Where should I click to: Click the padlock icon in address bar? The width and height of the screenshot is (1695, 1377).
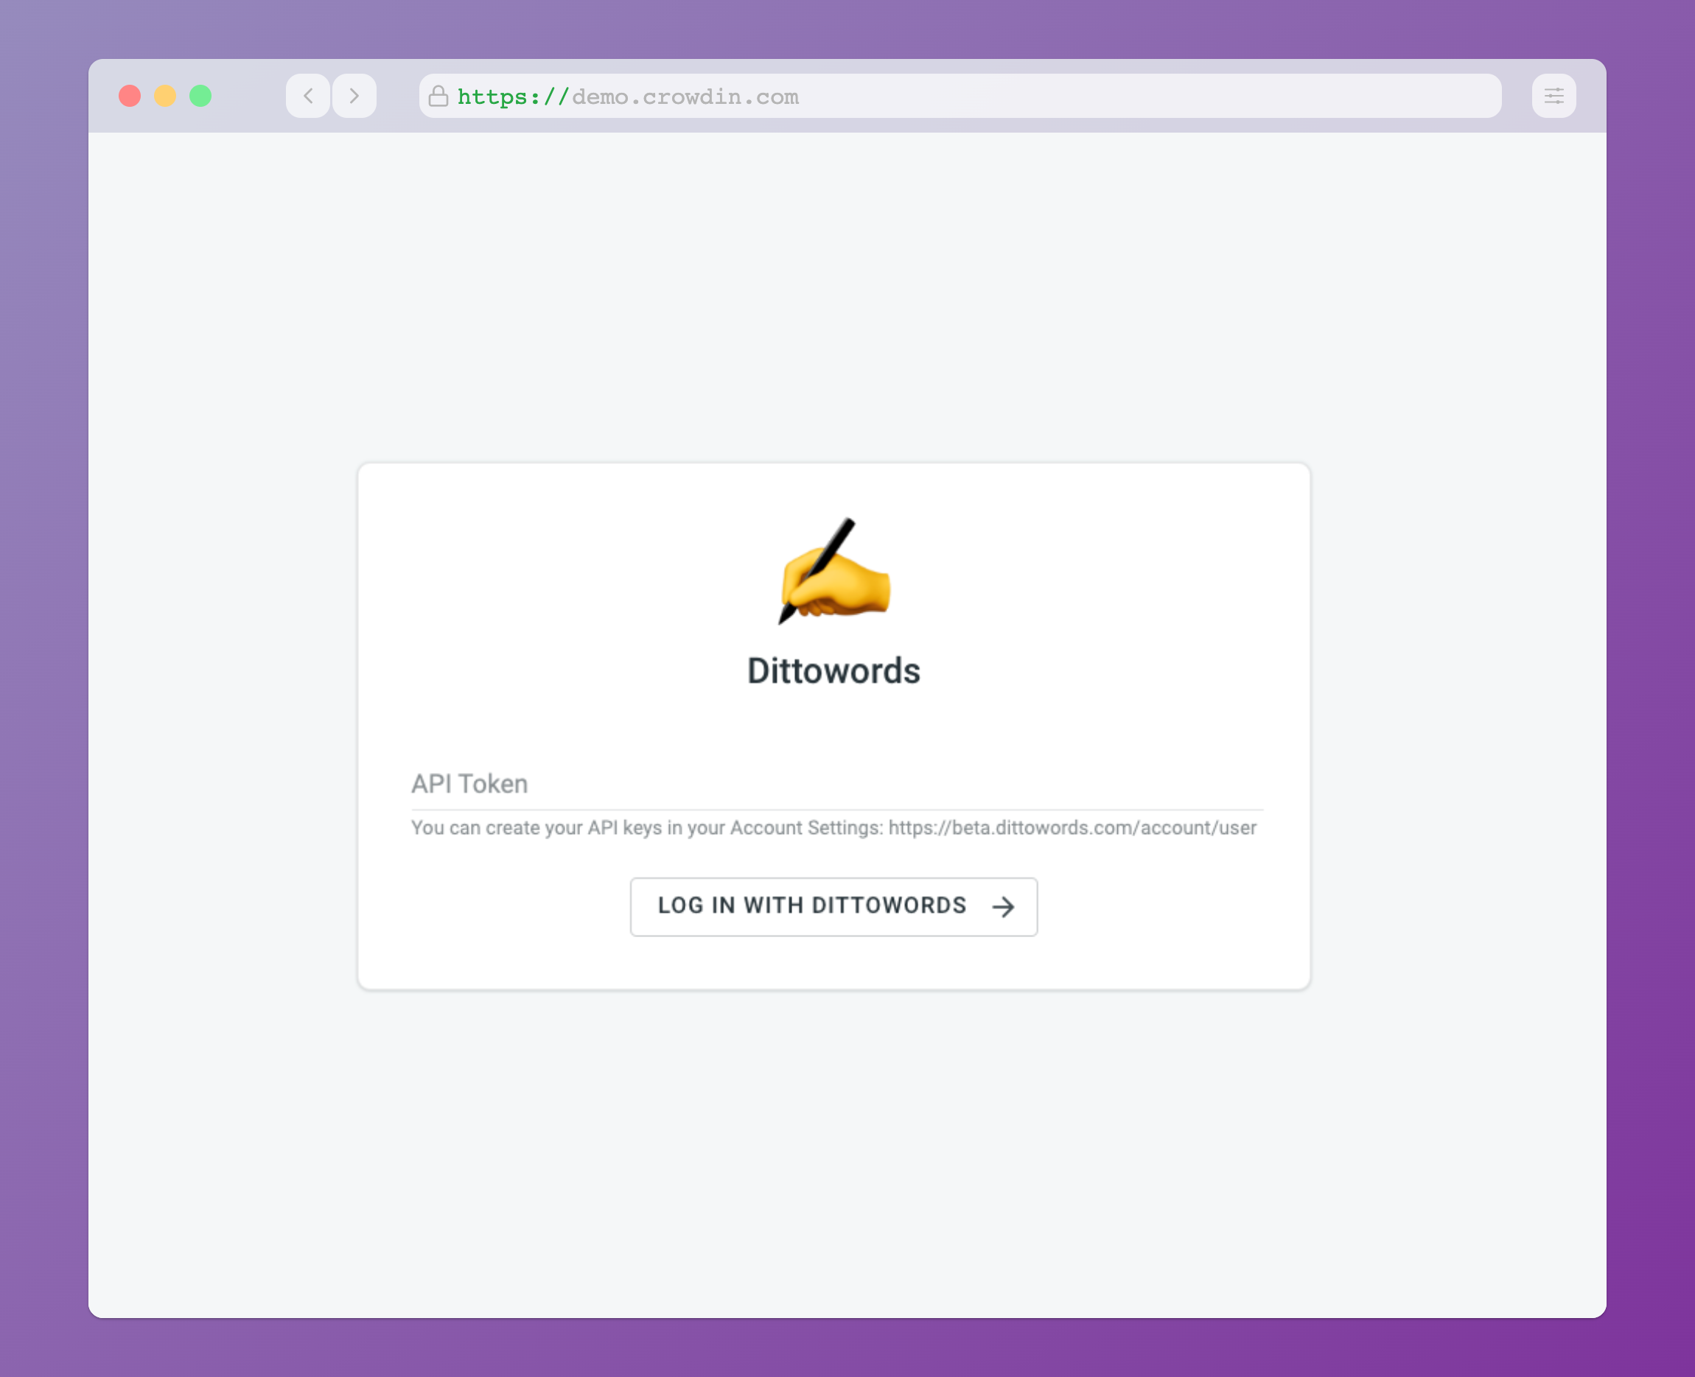[438, 96]
